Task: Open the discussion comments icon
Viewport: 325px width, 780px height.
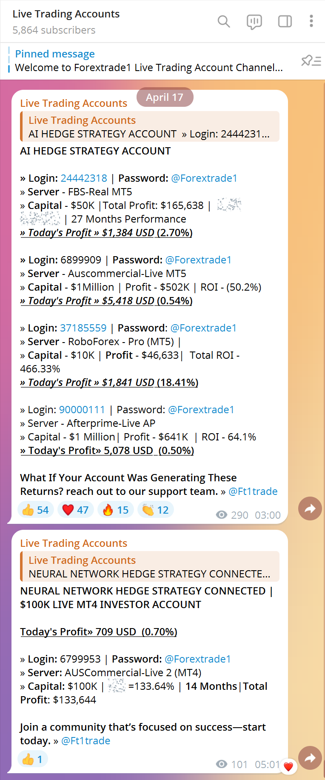Action: click(x=254, y=21)
